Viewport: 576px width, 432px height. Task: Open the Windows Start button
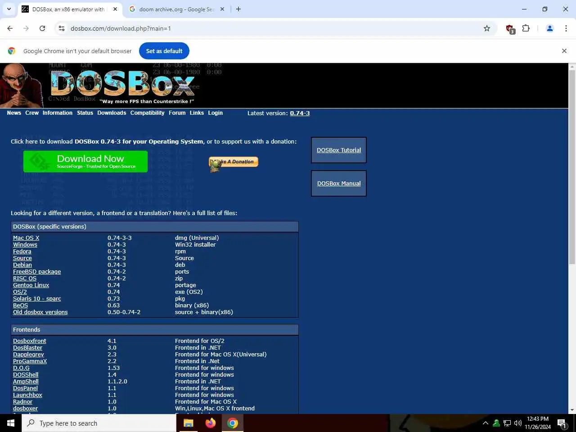(11, 423)
